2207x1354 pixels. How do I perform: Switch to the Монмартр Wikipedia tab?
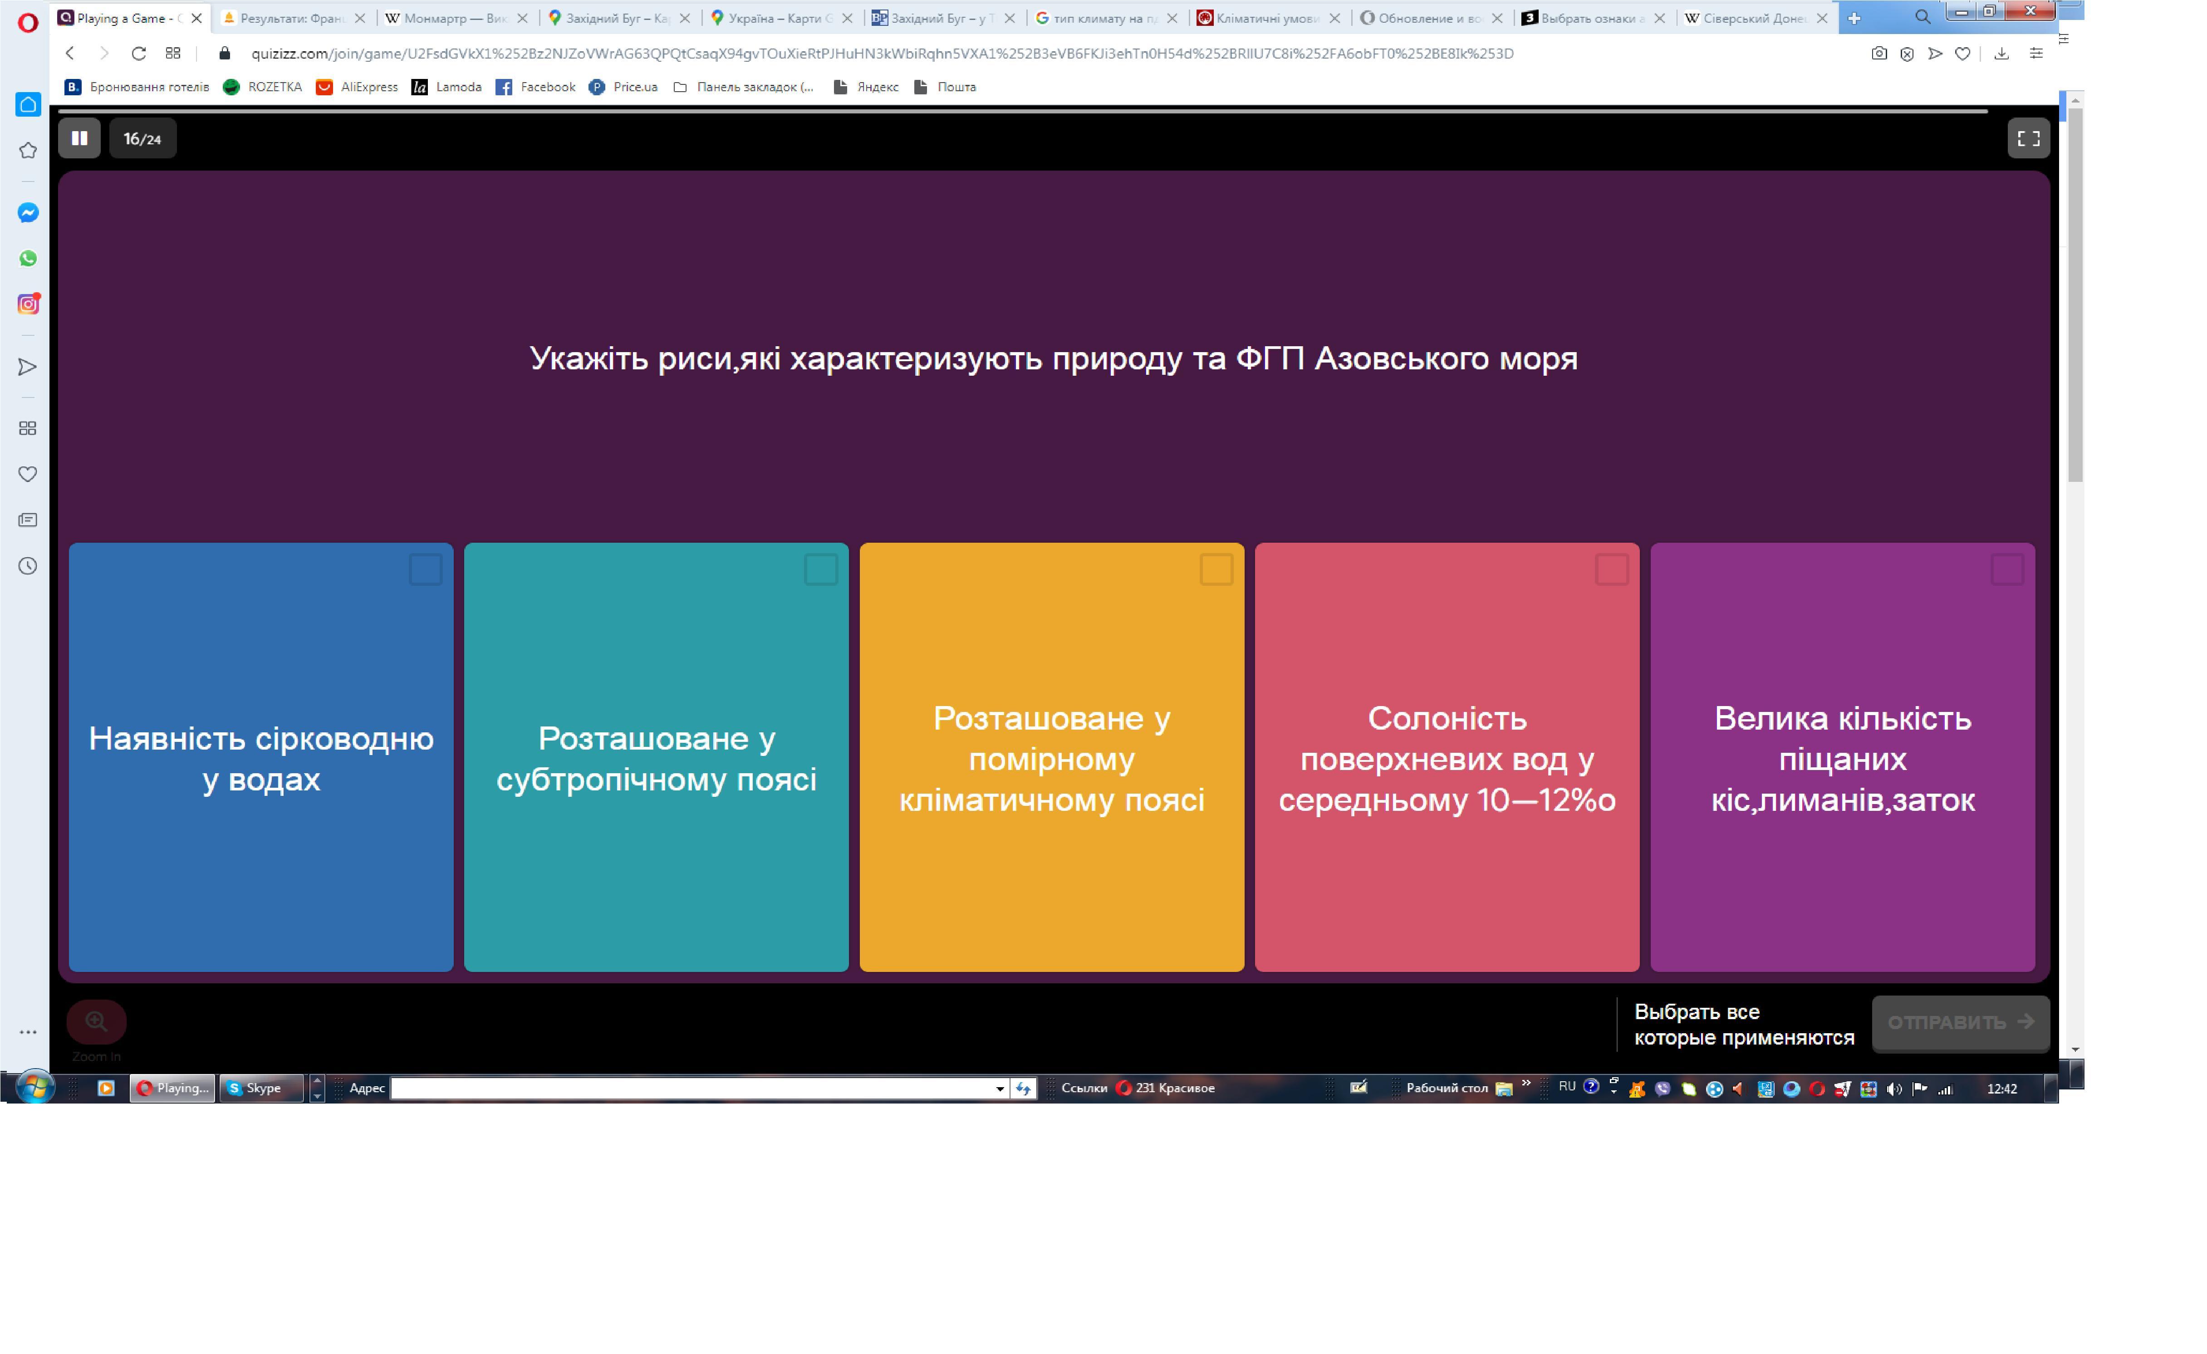click(448, 18)
